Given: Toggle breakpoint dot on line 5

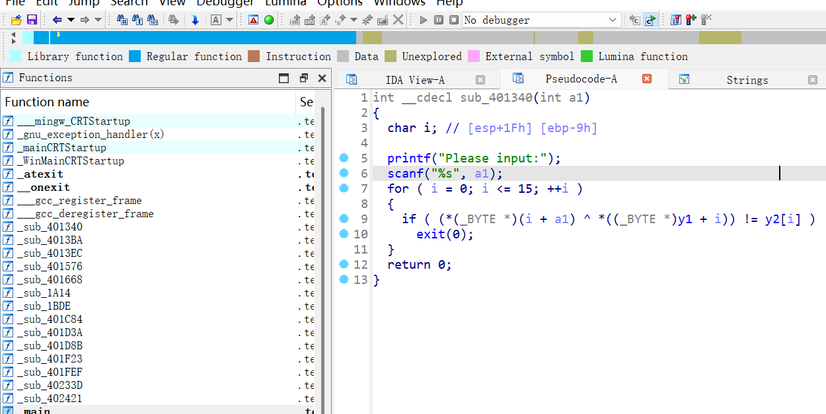Looking at the screenshot, I should [x=344, y=158].
